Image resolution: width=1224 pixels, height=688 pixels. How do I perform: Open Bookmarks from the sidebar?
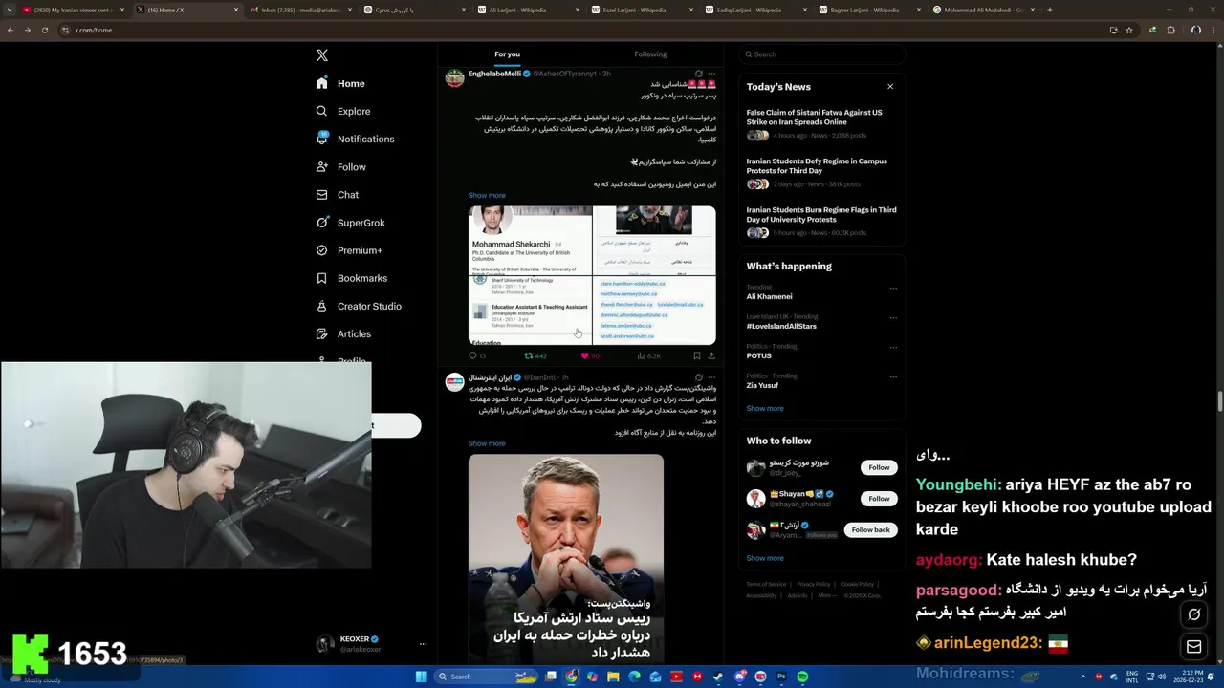click(x=351, y=278)
